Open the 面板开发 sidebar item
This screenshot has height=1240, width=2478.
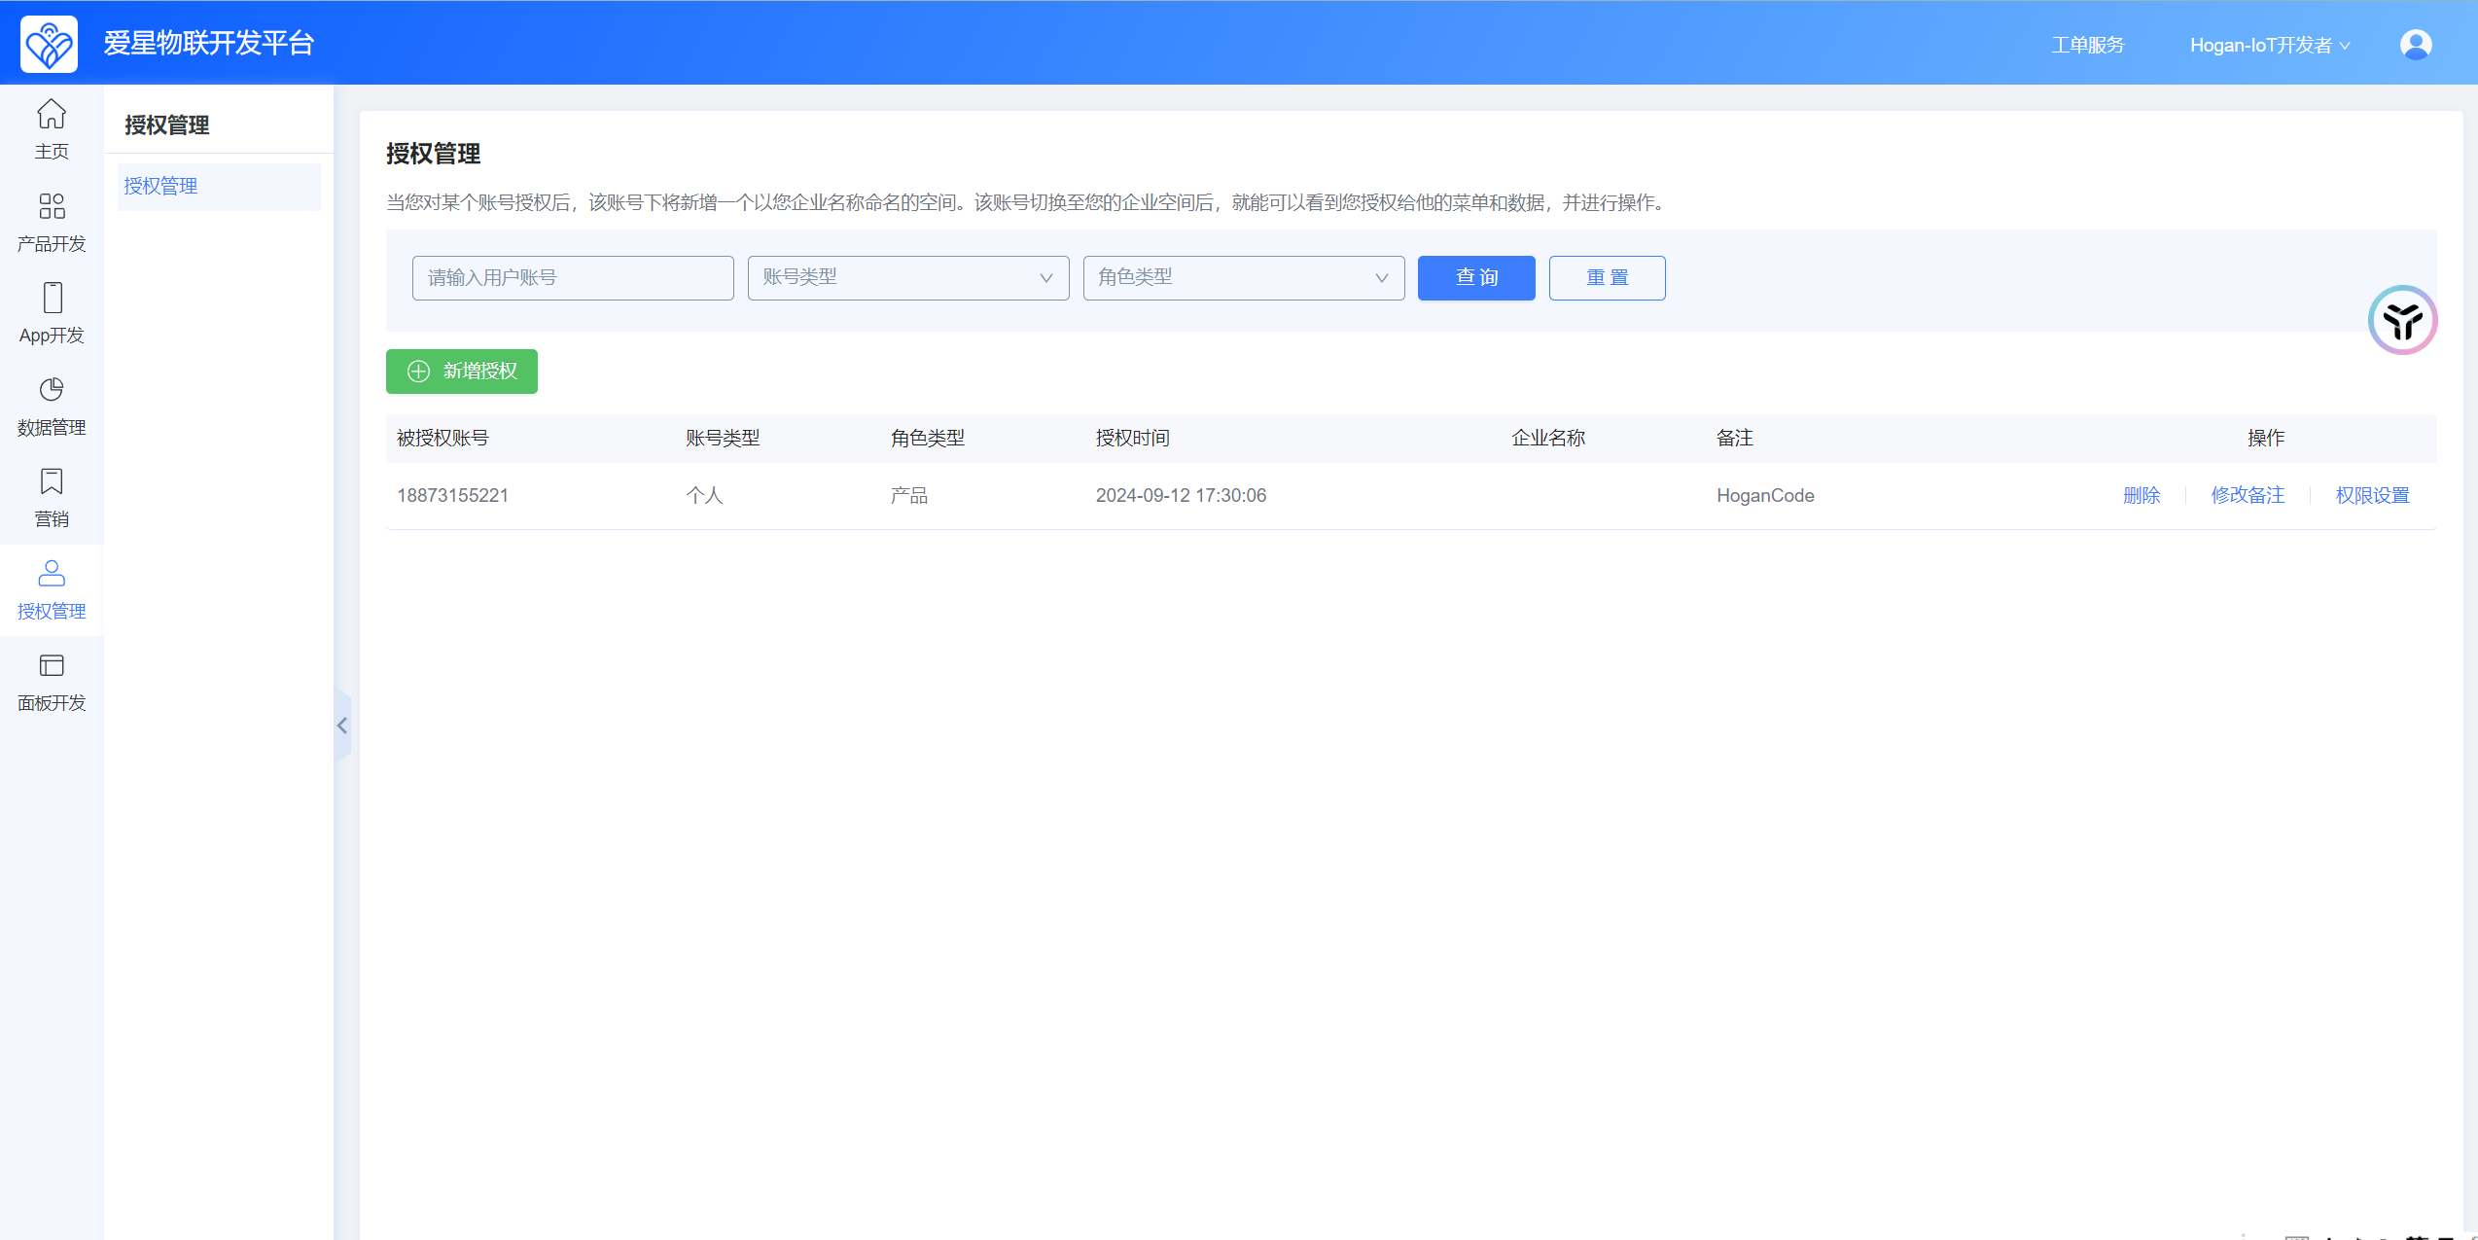point(52,683)
